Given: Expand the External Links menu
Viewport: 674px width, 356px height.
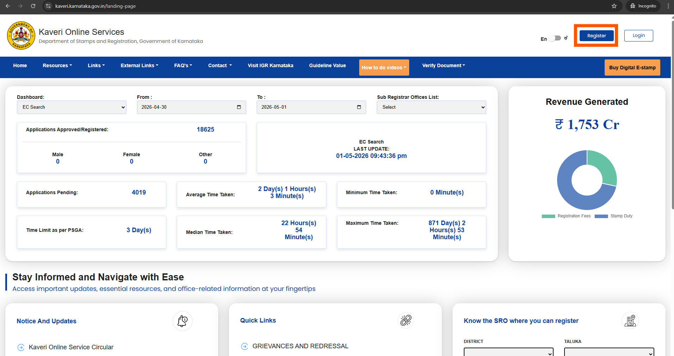Looking at the screenshot, I should 139,65.
